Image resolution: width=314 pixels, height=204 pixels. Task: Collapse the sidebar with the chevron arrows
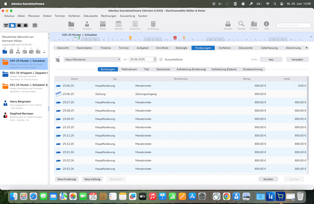point(49,36)
